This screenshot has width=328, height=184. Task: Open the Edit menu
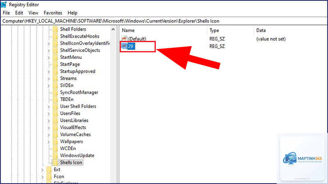click(19, 13)
